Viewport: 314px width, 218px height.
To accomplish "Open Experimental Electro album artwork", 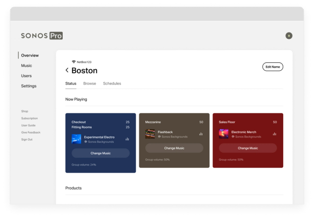I will (x=77, y=139).
